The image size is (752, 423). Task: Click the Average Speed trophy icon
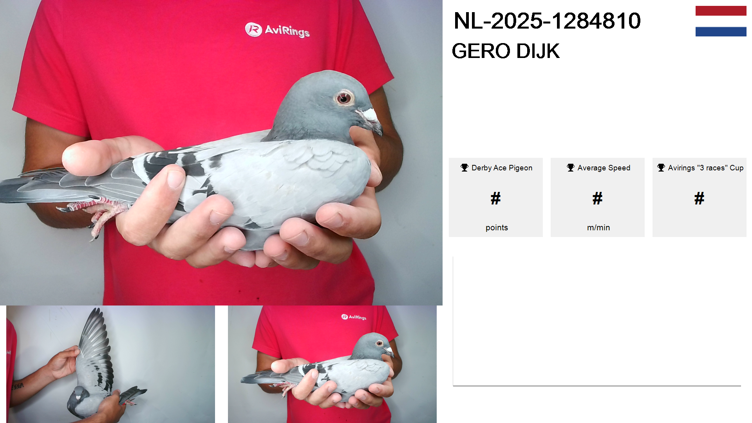pos(571,168)
